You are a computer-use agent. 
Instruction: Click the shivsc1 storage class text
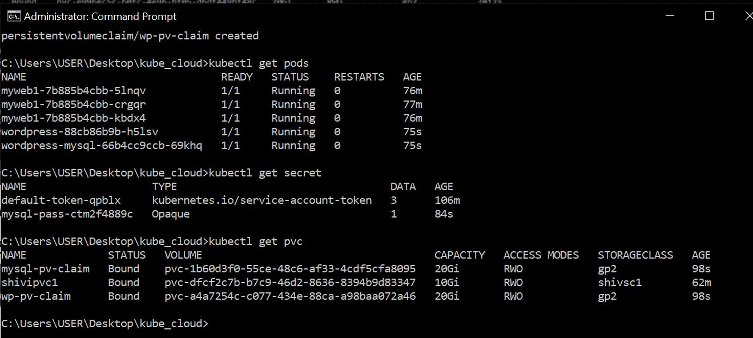point(619,283)
